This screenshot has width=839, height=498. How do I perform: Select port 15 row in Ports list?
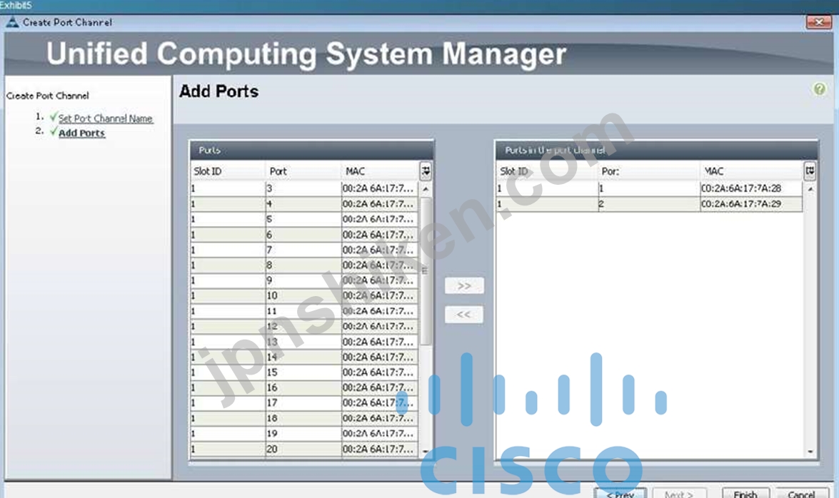(304, 372)
